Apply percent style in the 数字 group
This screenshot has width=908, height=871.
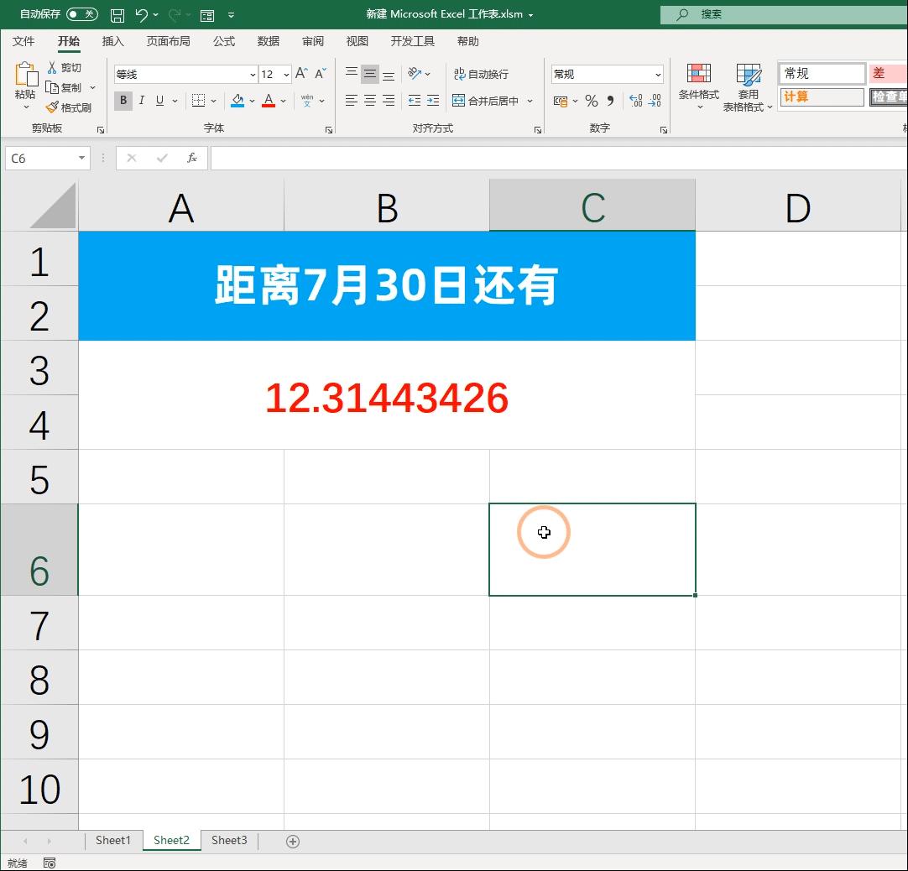point(591,101)
